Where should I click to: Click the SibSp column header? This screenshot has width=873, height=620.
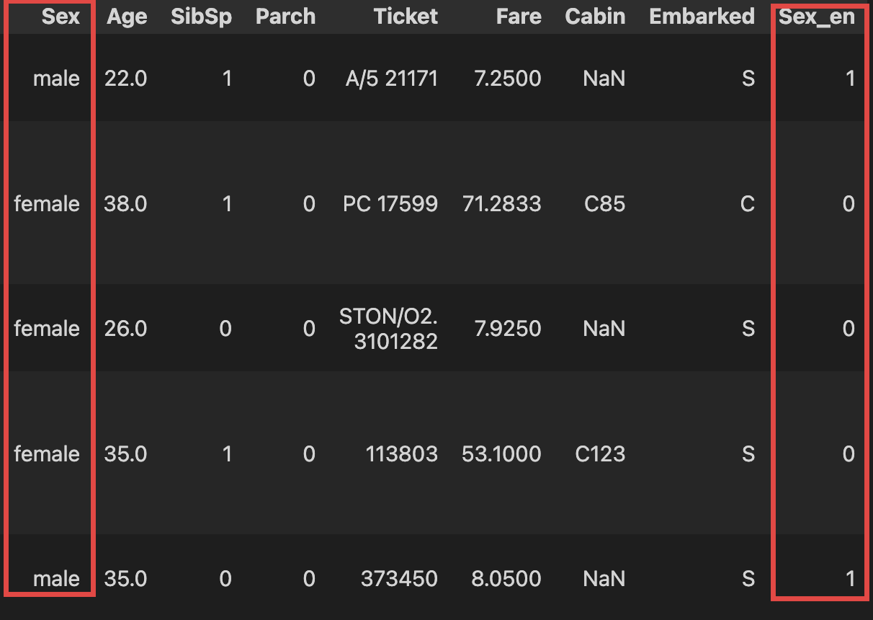201,17
